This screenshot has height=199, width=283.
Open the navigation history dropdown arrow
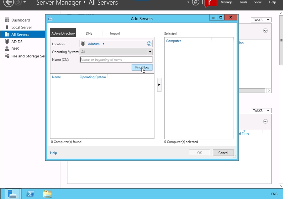click(x=25, y=2)
